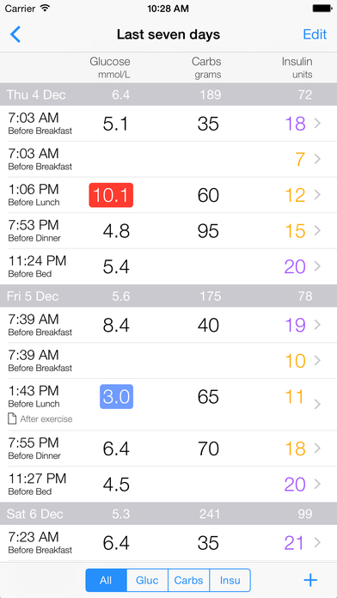Switch to the Gluc filter segment
The height and width of the screenshot is (598, 337).
point(147,580)
